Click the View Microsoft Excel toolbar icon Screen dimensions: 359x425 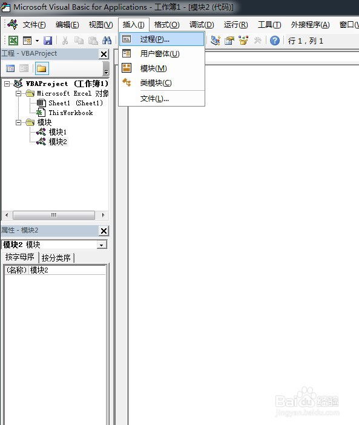pos(13,41)
